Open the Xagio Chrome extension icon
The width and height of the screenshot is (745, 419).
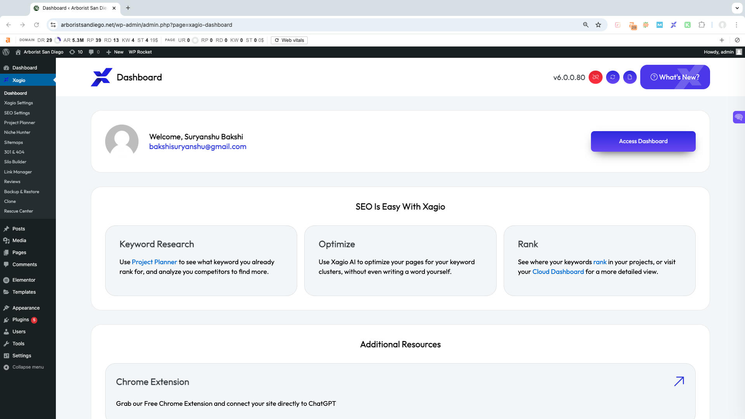pos(674,25)
